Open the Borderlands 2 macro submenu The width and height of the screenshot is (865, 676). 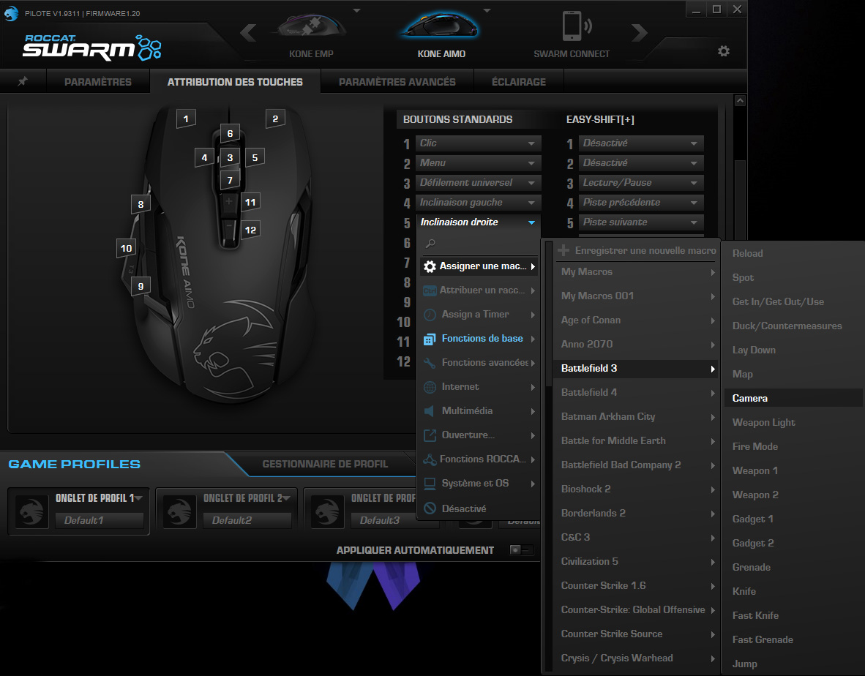[636, 514]
